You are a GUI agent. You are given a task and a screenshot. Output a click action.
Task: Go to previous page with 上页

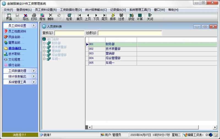(x=88, y=17)
